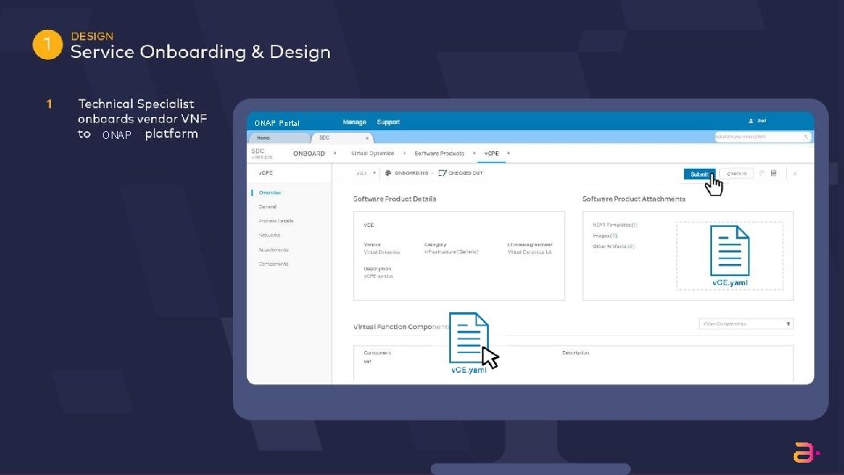Click the SDC logo text

258,151
